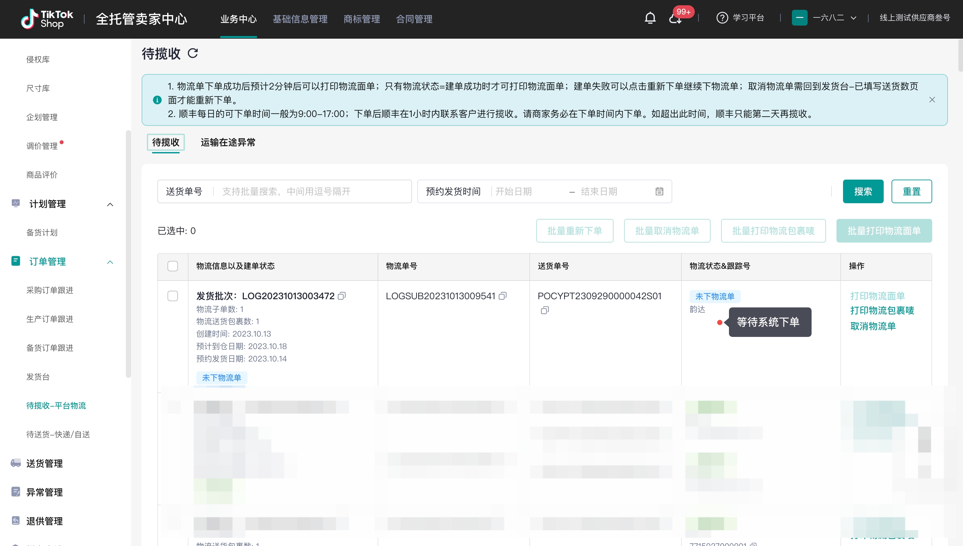
Task: Open the notification bell
Action: (x=650, y=18)
